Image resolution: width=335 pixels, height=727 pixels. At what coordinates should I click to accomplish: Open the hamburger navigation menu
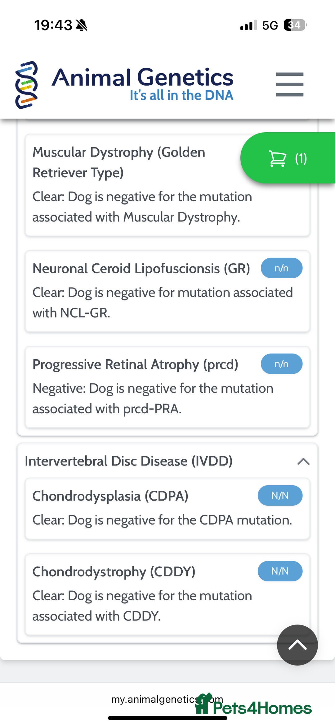[x=289, y=84]
